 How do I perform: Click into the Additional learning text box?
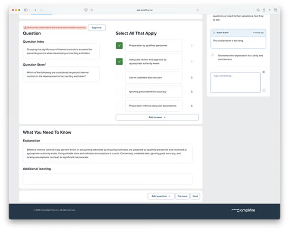(107, 179)
